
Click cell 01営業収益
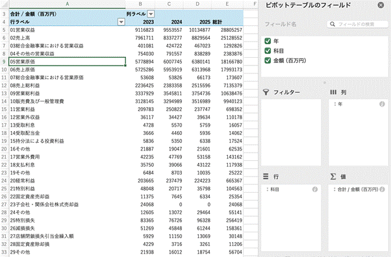tap(68, 30)
